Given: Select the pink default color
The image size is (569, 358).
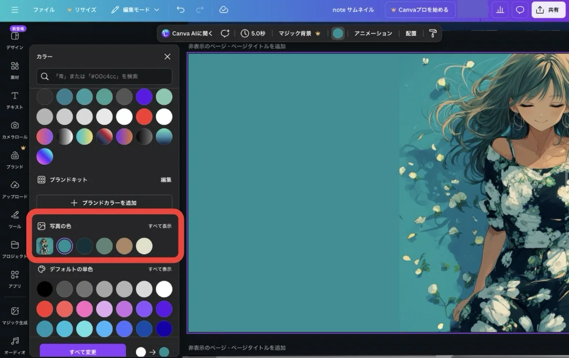Looking at the screenshot, I should pyautogui.click(x=84, y=309).
